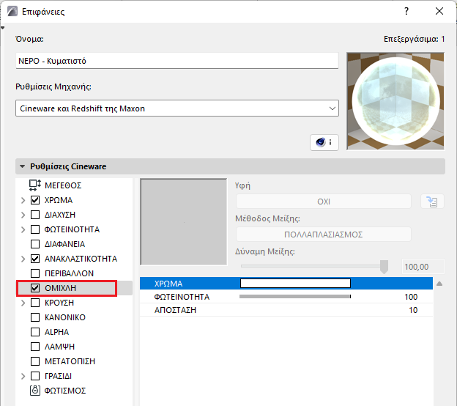Enable the ALPHA channel checkbox
The width and height of the screenshot is (457, 406).
point(35,332)
